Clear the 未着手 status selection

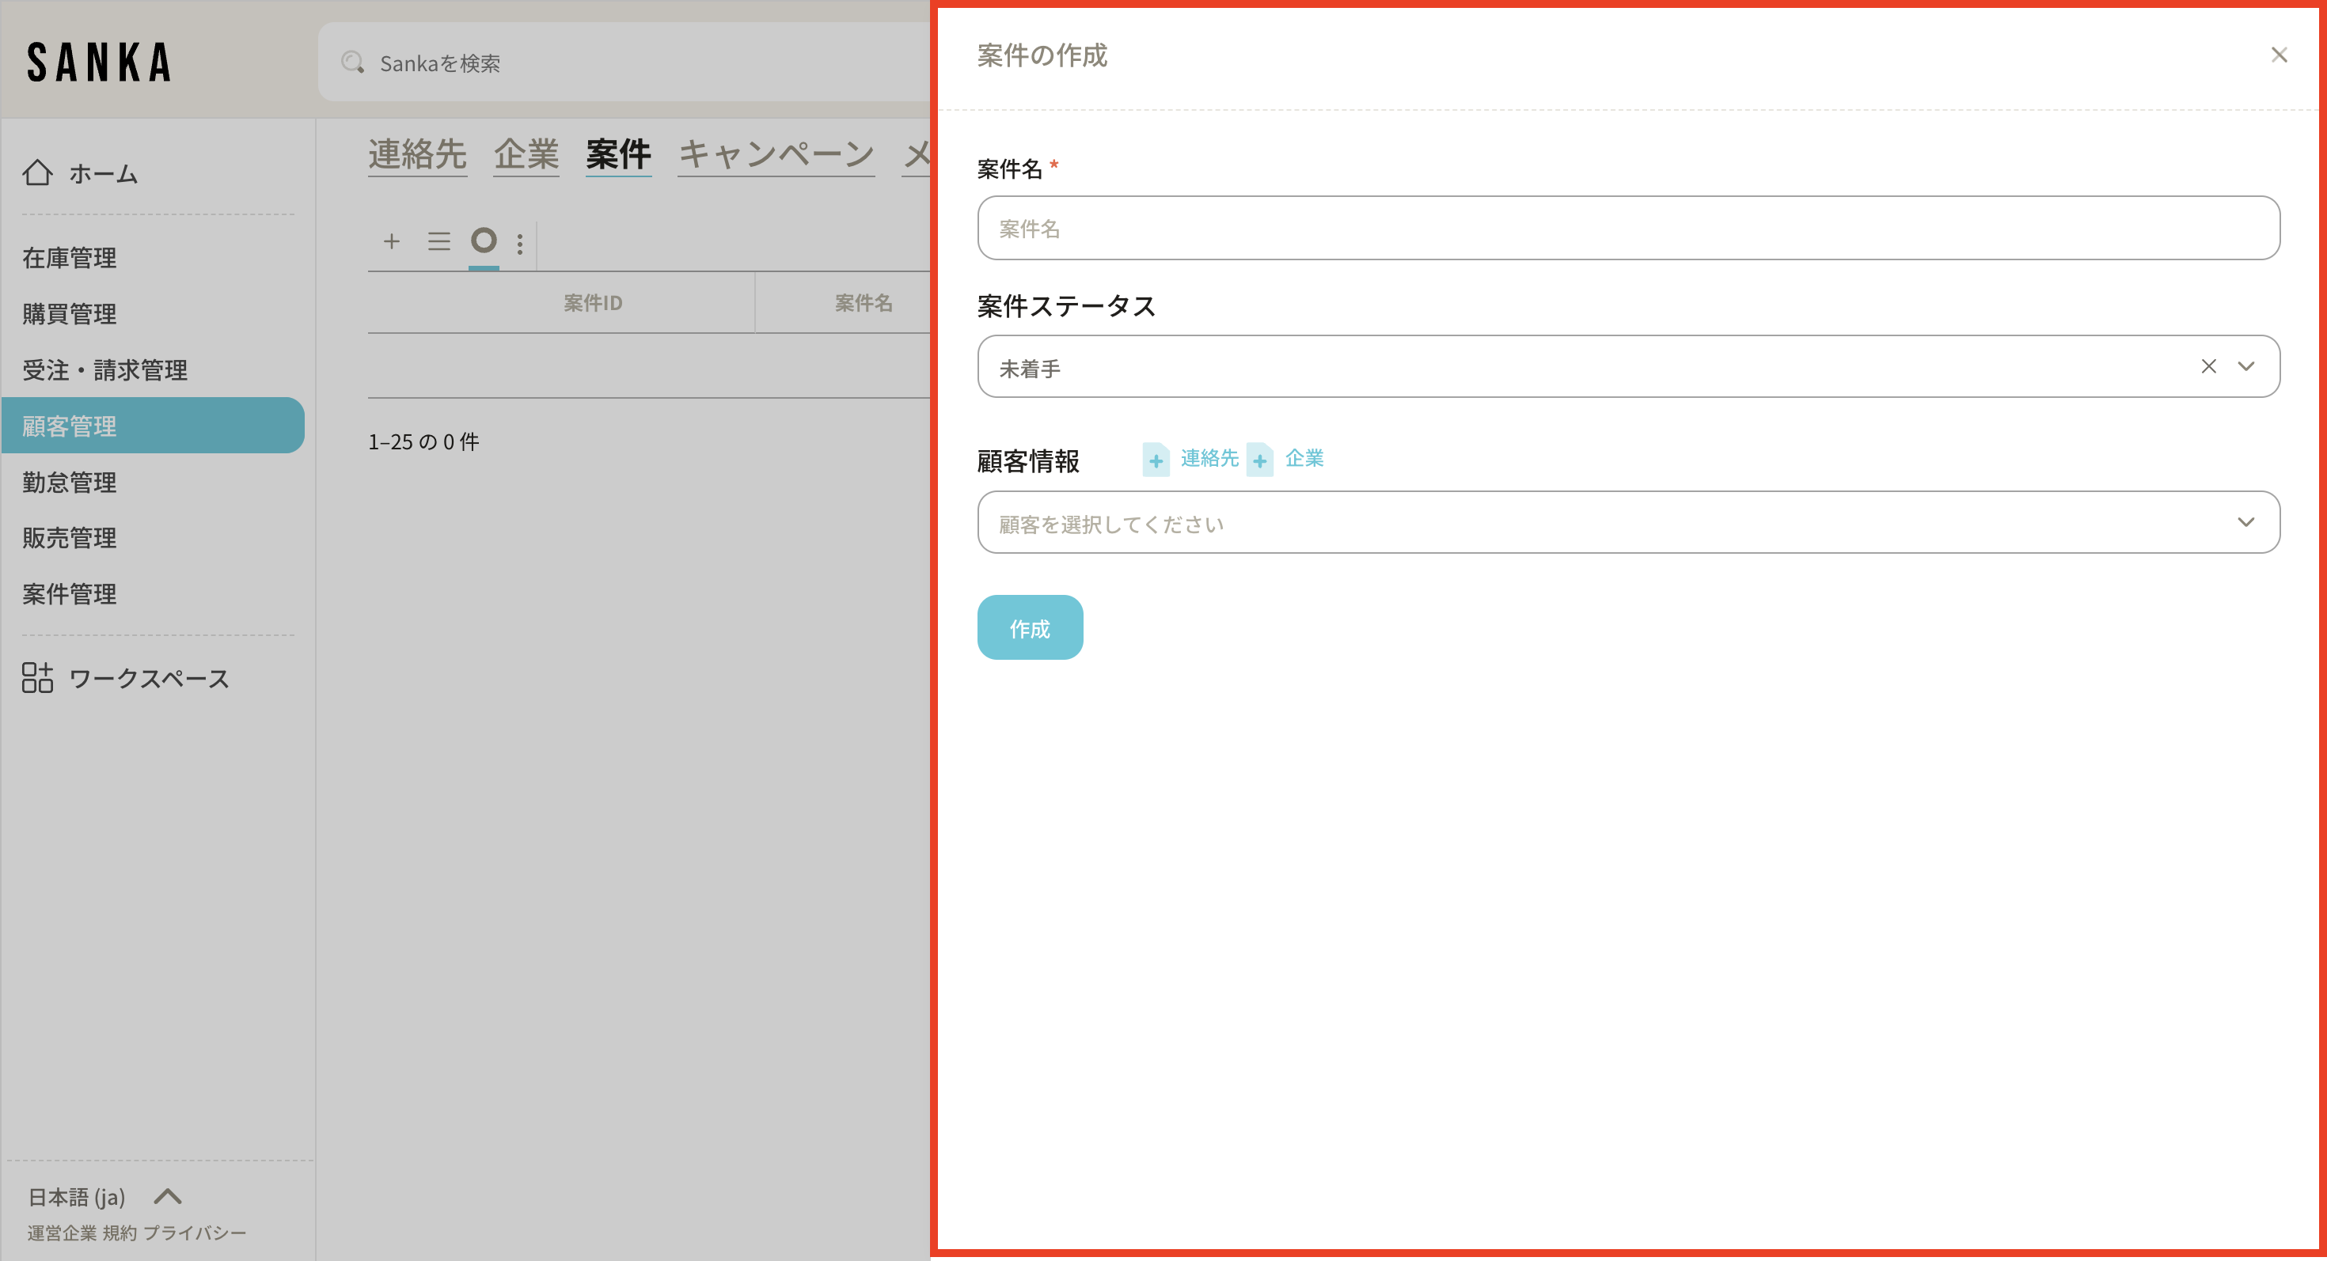[2207, 366]
